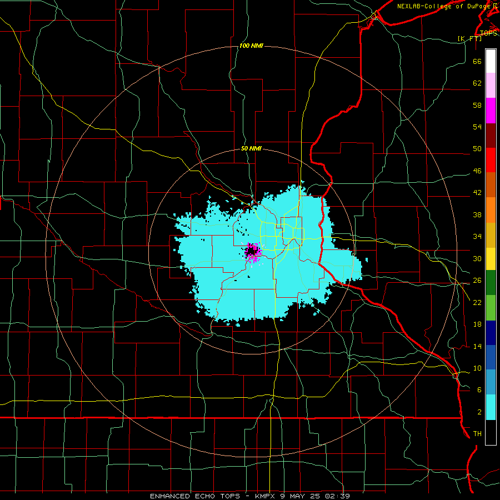This screenshot has height=500, width=500.
Task: Click the magenta echo cluster at the radar site
Action: coord(252,252)
